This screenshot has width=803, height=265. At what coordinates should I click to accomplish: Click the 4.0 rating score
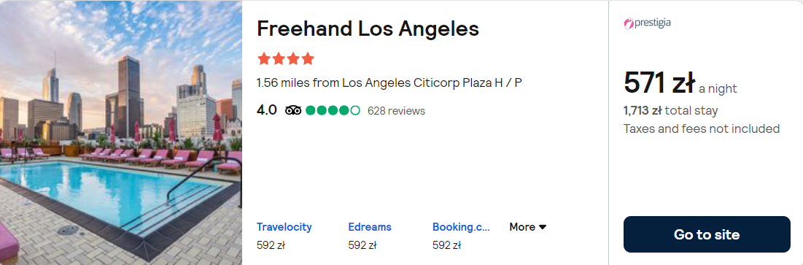pos(267,110)
